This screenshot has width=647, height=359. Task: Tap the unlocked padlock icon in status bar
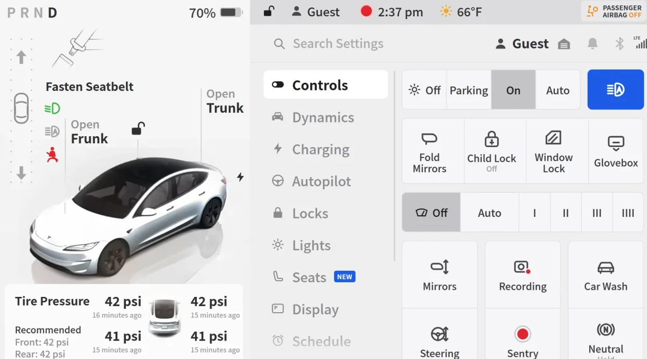coord(269,11)
